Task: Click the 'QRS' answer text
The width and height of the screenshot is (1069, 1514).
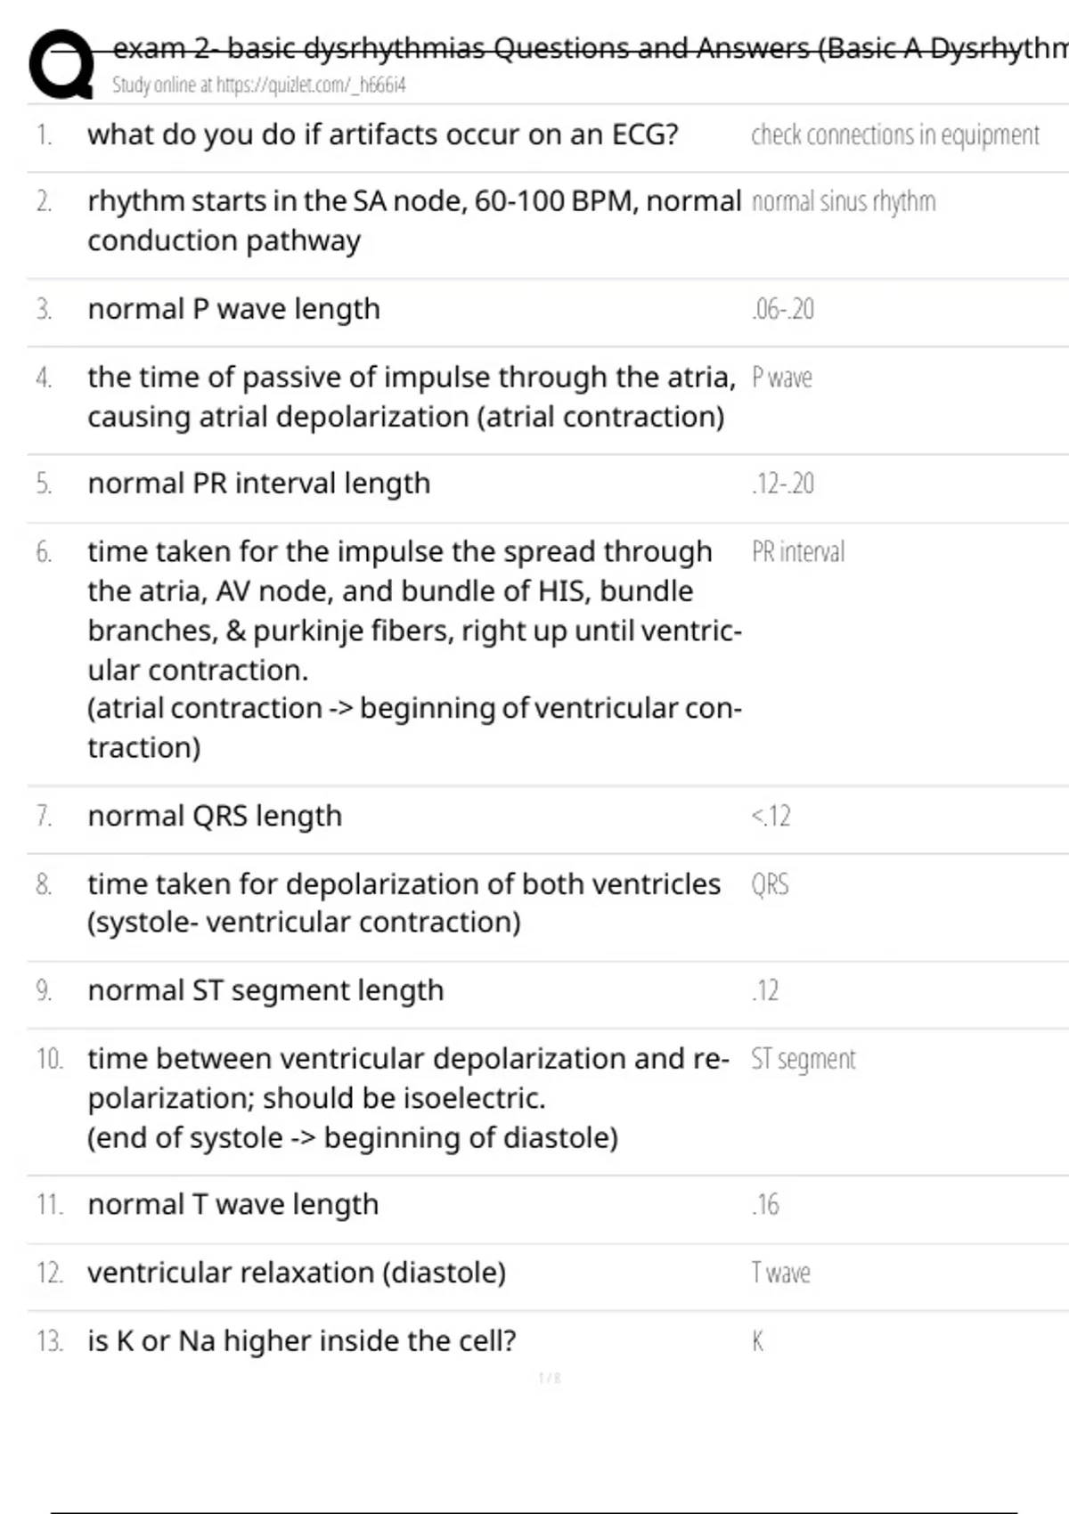Action: pos(770,884)
